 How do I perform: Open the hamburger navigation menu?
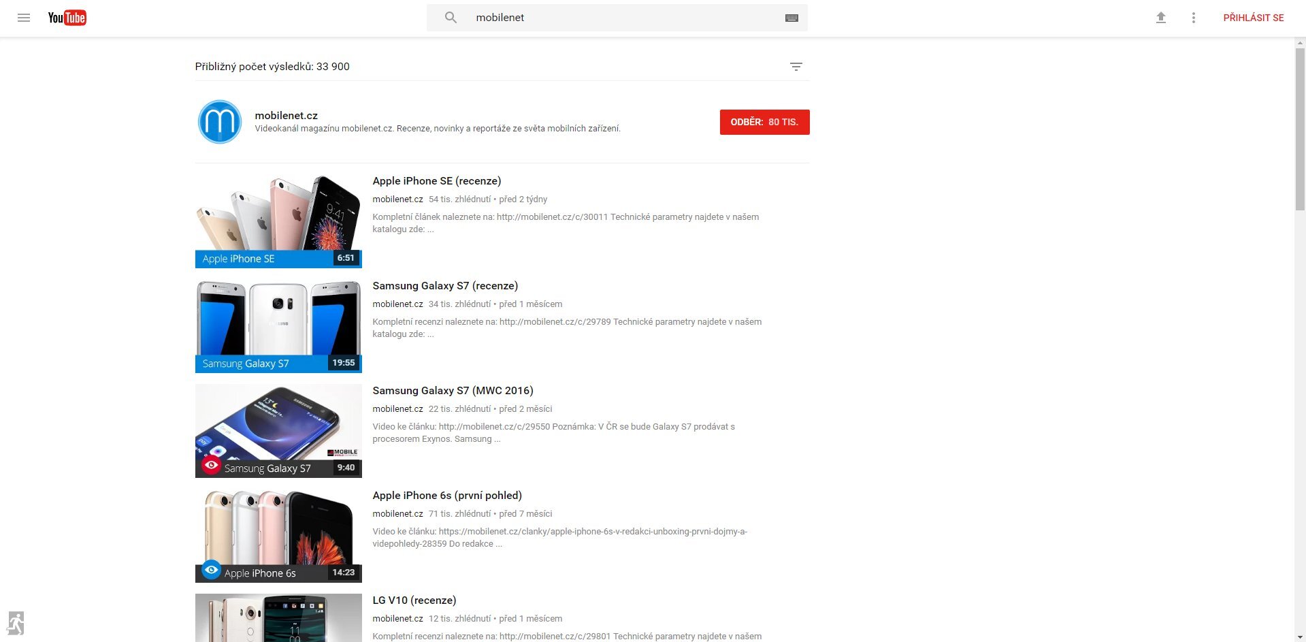coord(24,18)
